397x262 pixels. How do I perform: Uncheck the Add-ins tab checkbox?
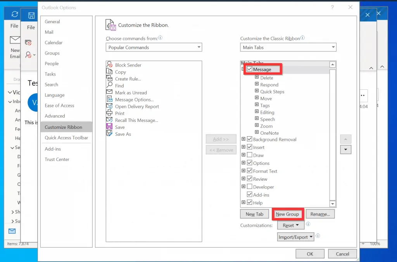tap(250, 194)
